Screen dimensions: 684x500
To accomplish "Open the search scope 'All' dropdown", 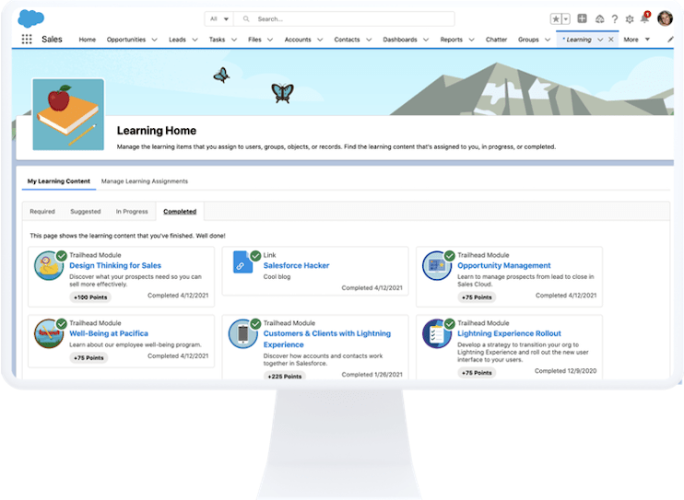I will click(218, 18).
